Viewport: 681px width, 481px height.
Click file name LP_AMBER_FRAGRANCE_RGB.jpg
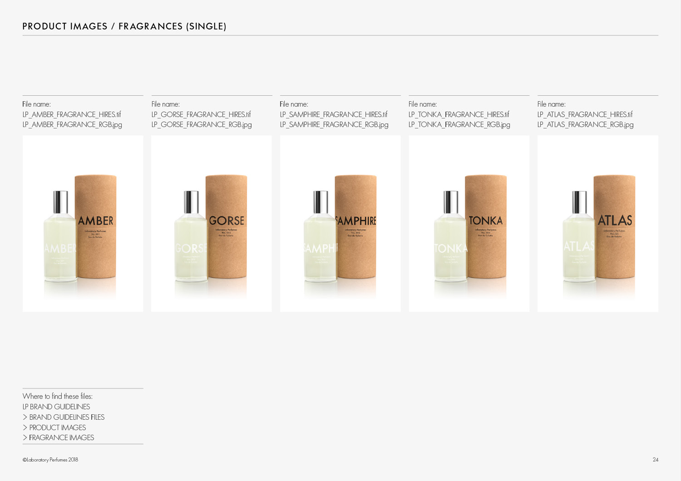[x=72, y=124]
